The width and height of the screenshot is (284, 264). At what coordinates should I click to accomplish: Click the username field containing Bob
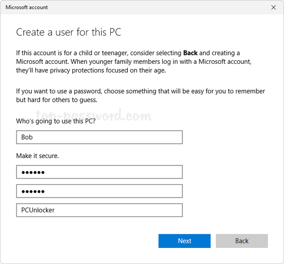[99, 137]
